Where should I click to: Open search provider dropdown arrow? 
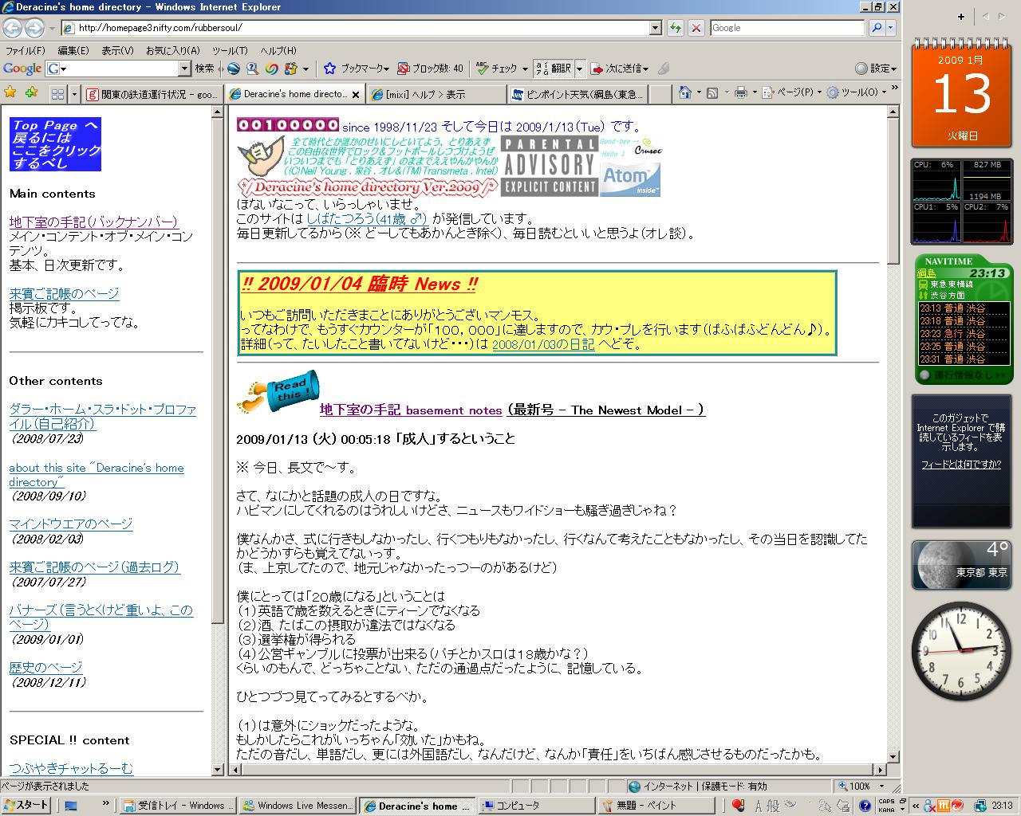[x=891, y=28]
